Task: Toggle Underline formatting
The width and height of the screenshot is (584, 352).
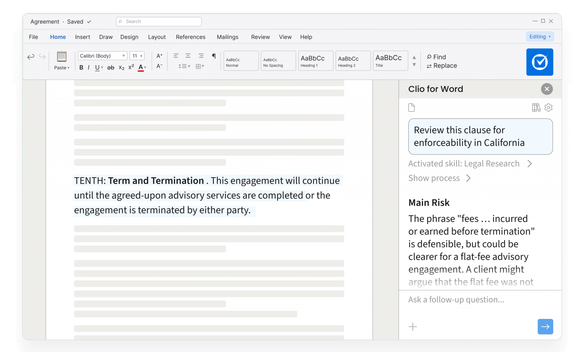Action: (x=97, y=68)
